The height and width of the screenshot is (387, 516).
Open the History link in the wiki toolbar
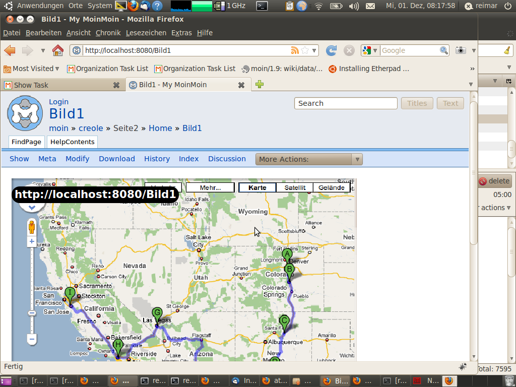click(157, 159)
